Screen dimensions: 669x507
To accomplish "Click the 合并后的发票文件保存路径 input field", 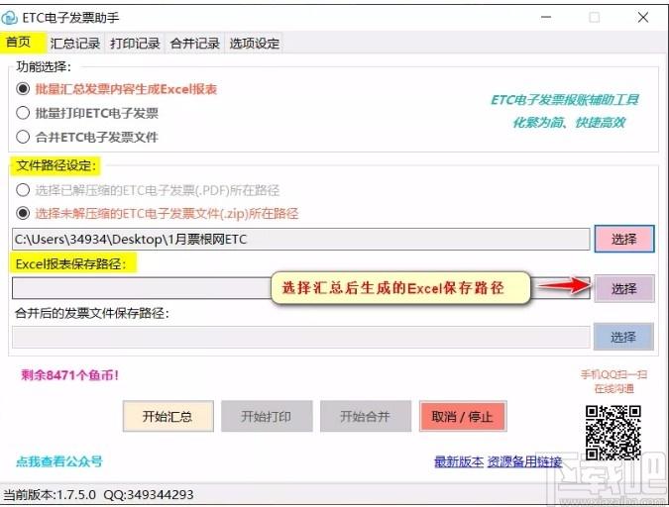I will (300, 337).
